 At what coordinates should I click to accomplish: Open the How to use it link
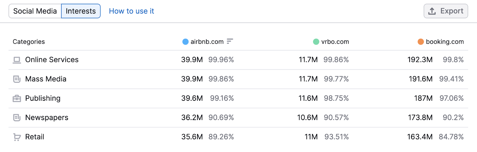click(x=131, y=11)
